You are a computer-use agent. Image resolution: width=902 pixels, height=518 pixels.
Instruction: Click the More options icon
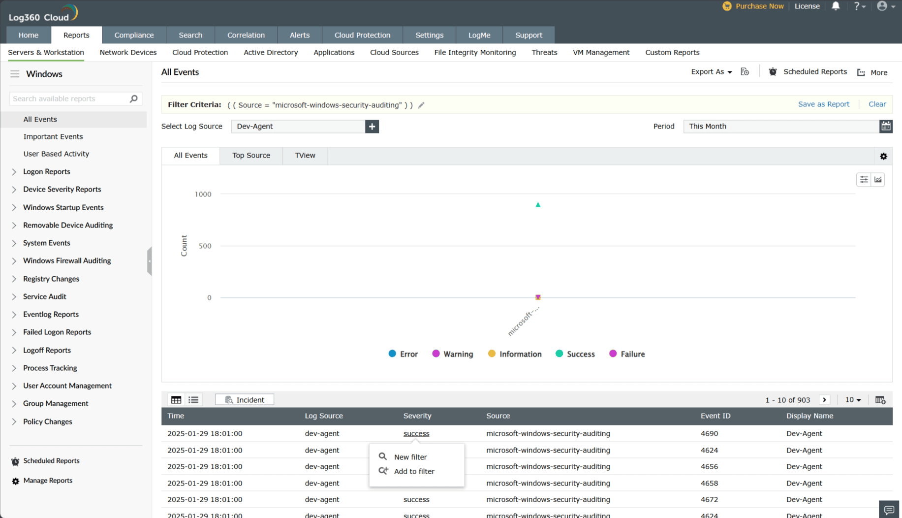(861, 72)
